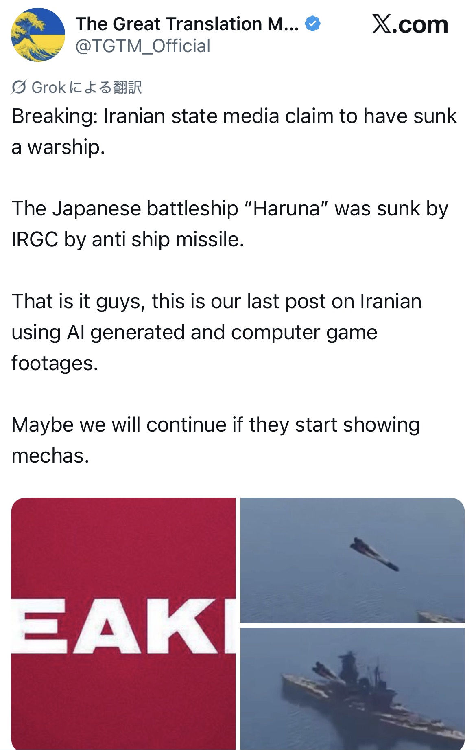This screenshot has height=750, width=476.
Task: Click the blue verified checkmark badge
Action: click(x=312, y=24)
